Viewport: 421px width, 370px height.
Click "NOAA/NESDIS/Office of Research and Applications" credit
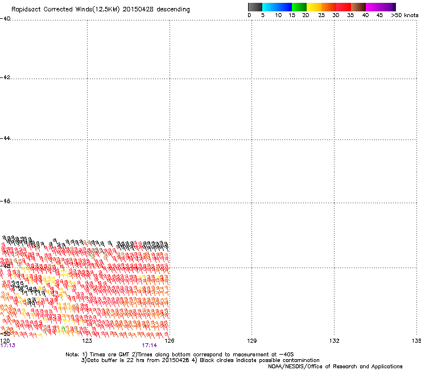(335, 367)
